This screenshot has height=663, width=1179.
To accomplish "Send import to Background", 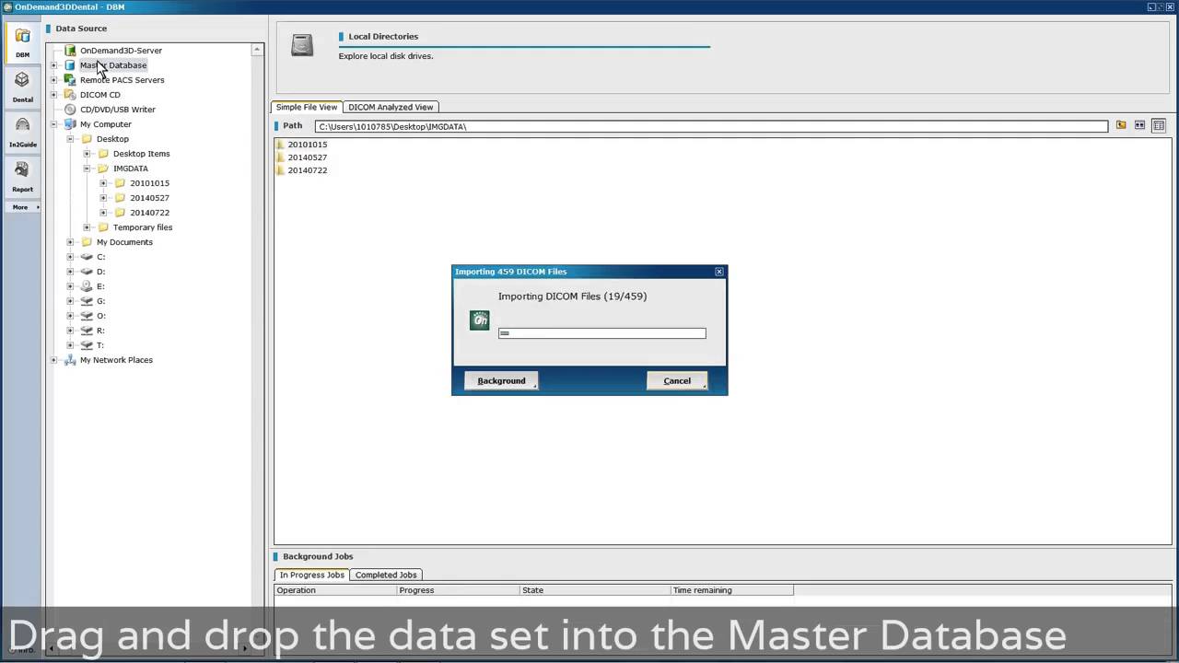I will click(501, 381).
